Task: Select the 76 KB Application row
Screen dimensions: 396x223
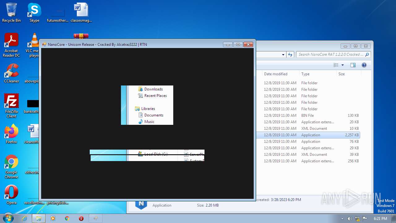Action: click(308, 142)
